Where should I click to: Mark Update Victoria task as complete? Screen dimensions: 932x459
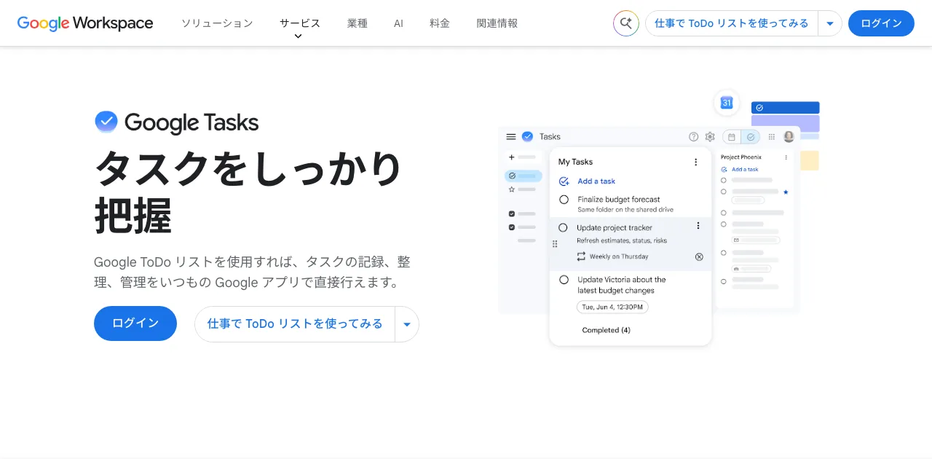coord(564,280)
